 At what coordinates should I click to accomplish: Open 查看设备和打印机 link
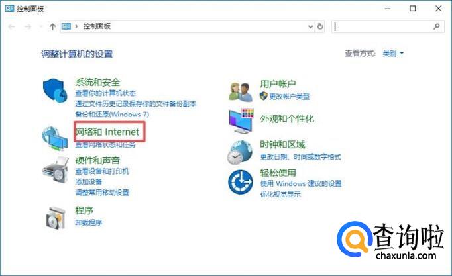pos(102,171)
